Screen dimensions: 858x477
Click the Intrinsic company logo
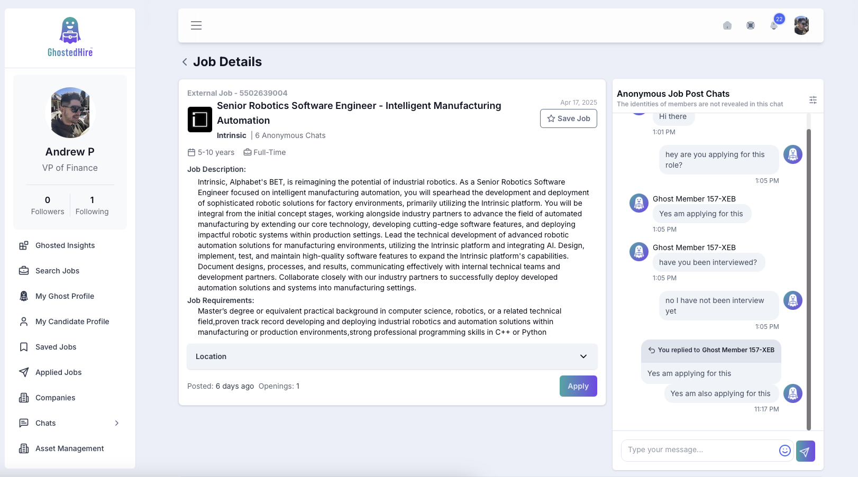click(200, 120)
